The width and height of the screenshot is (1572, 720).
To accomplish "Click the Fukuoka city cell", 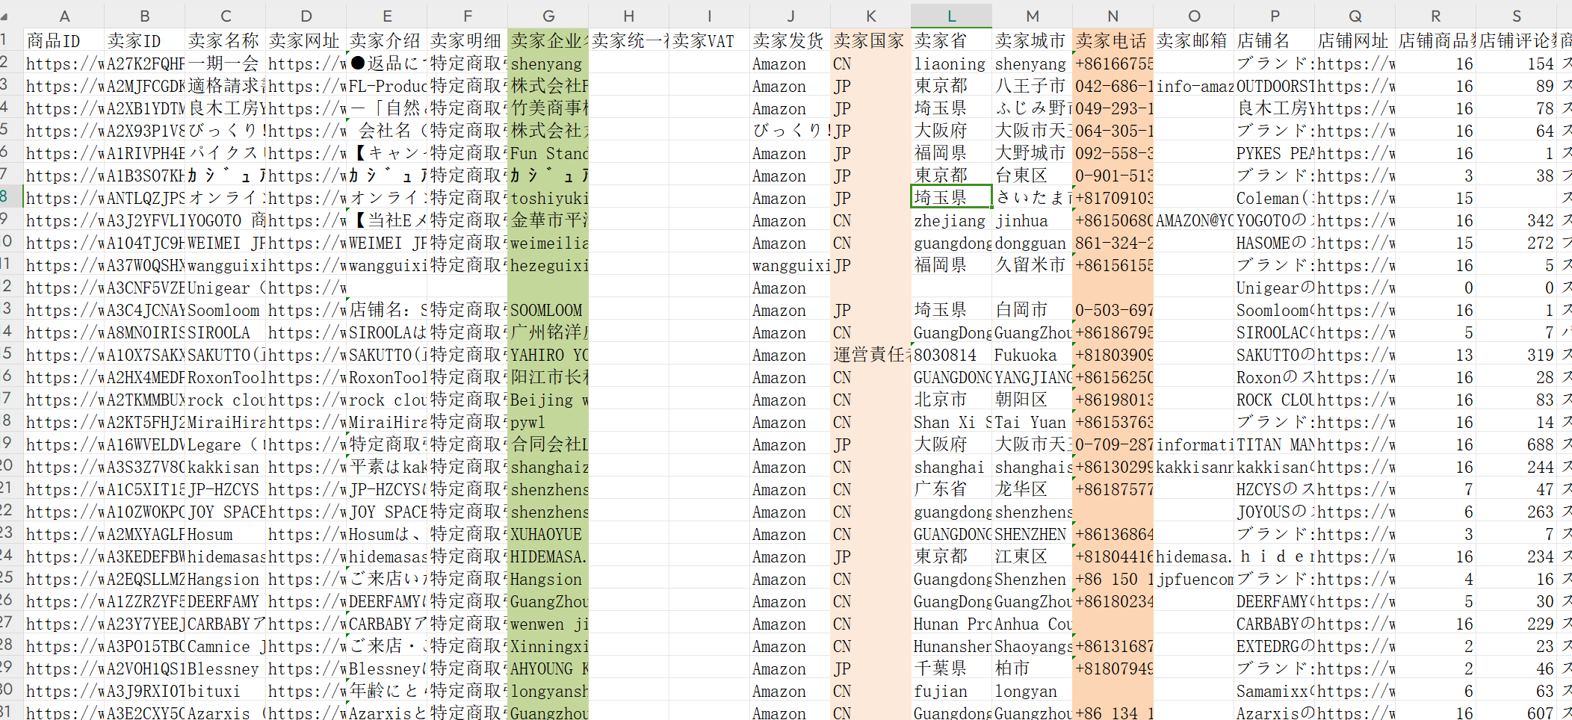I will pos(1032,355).
